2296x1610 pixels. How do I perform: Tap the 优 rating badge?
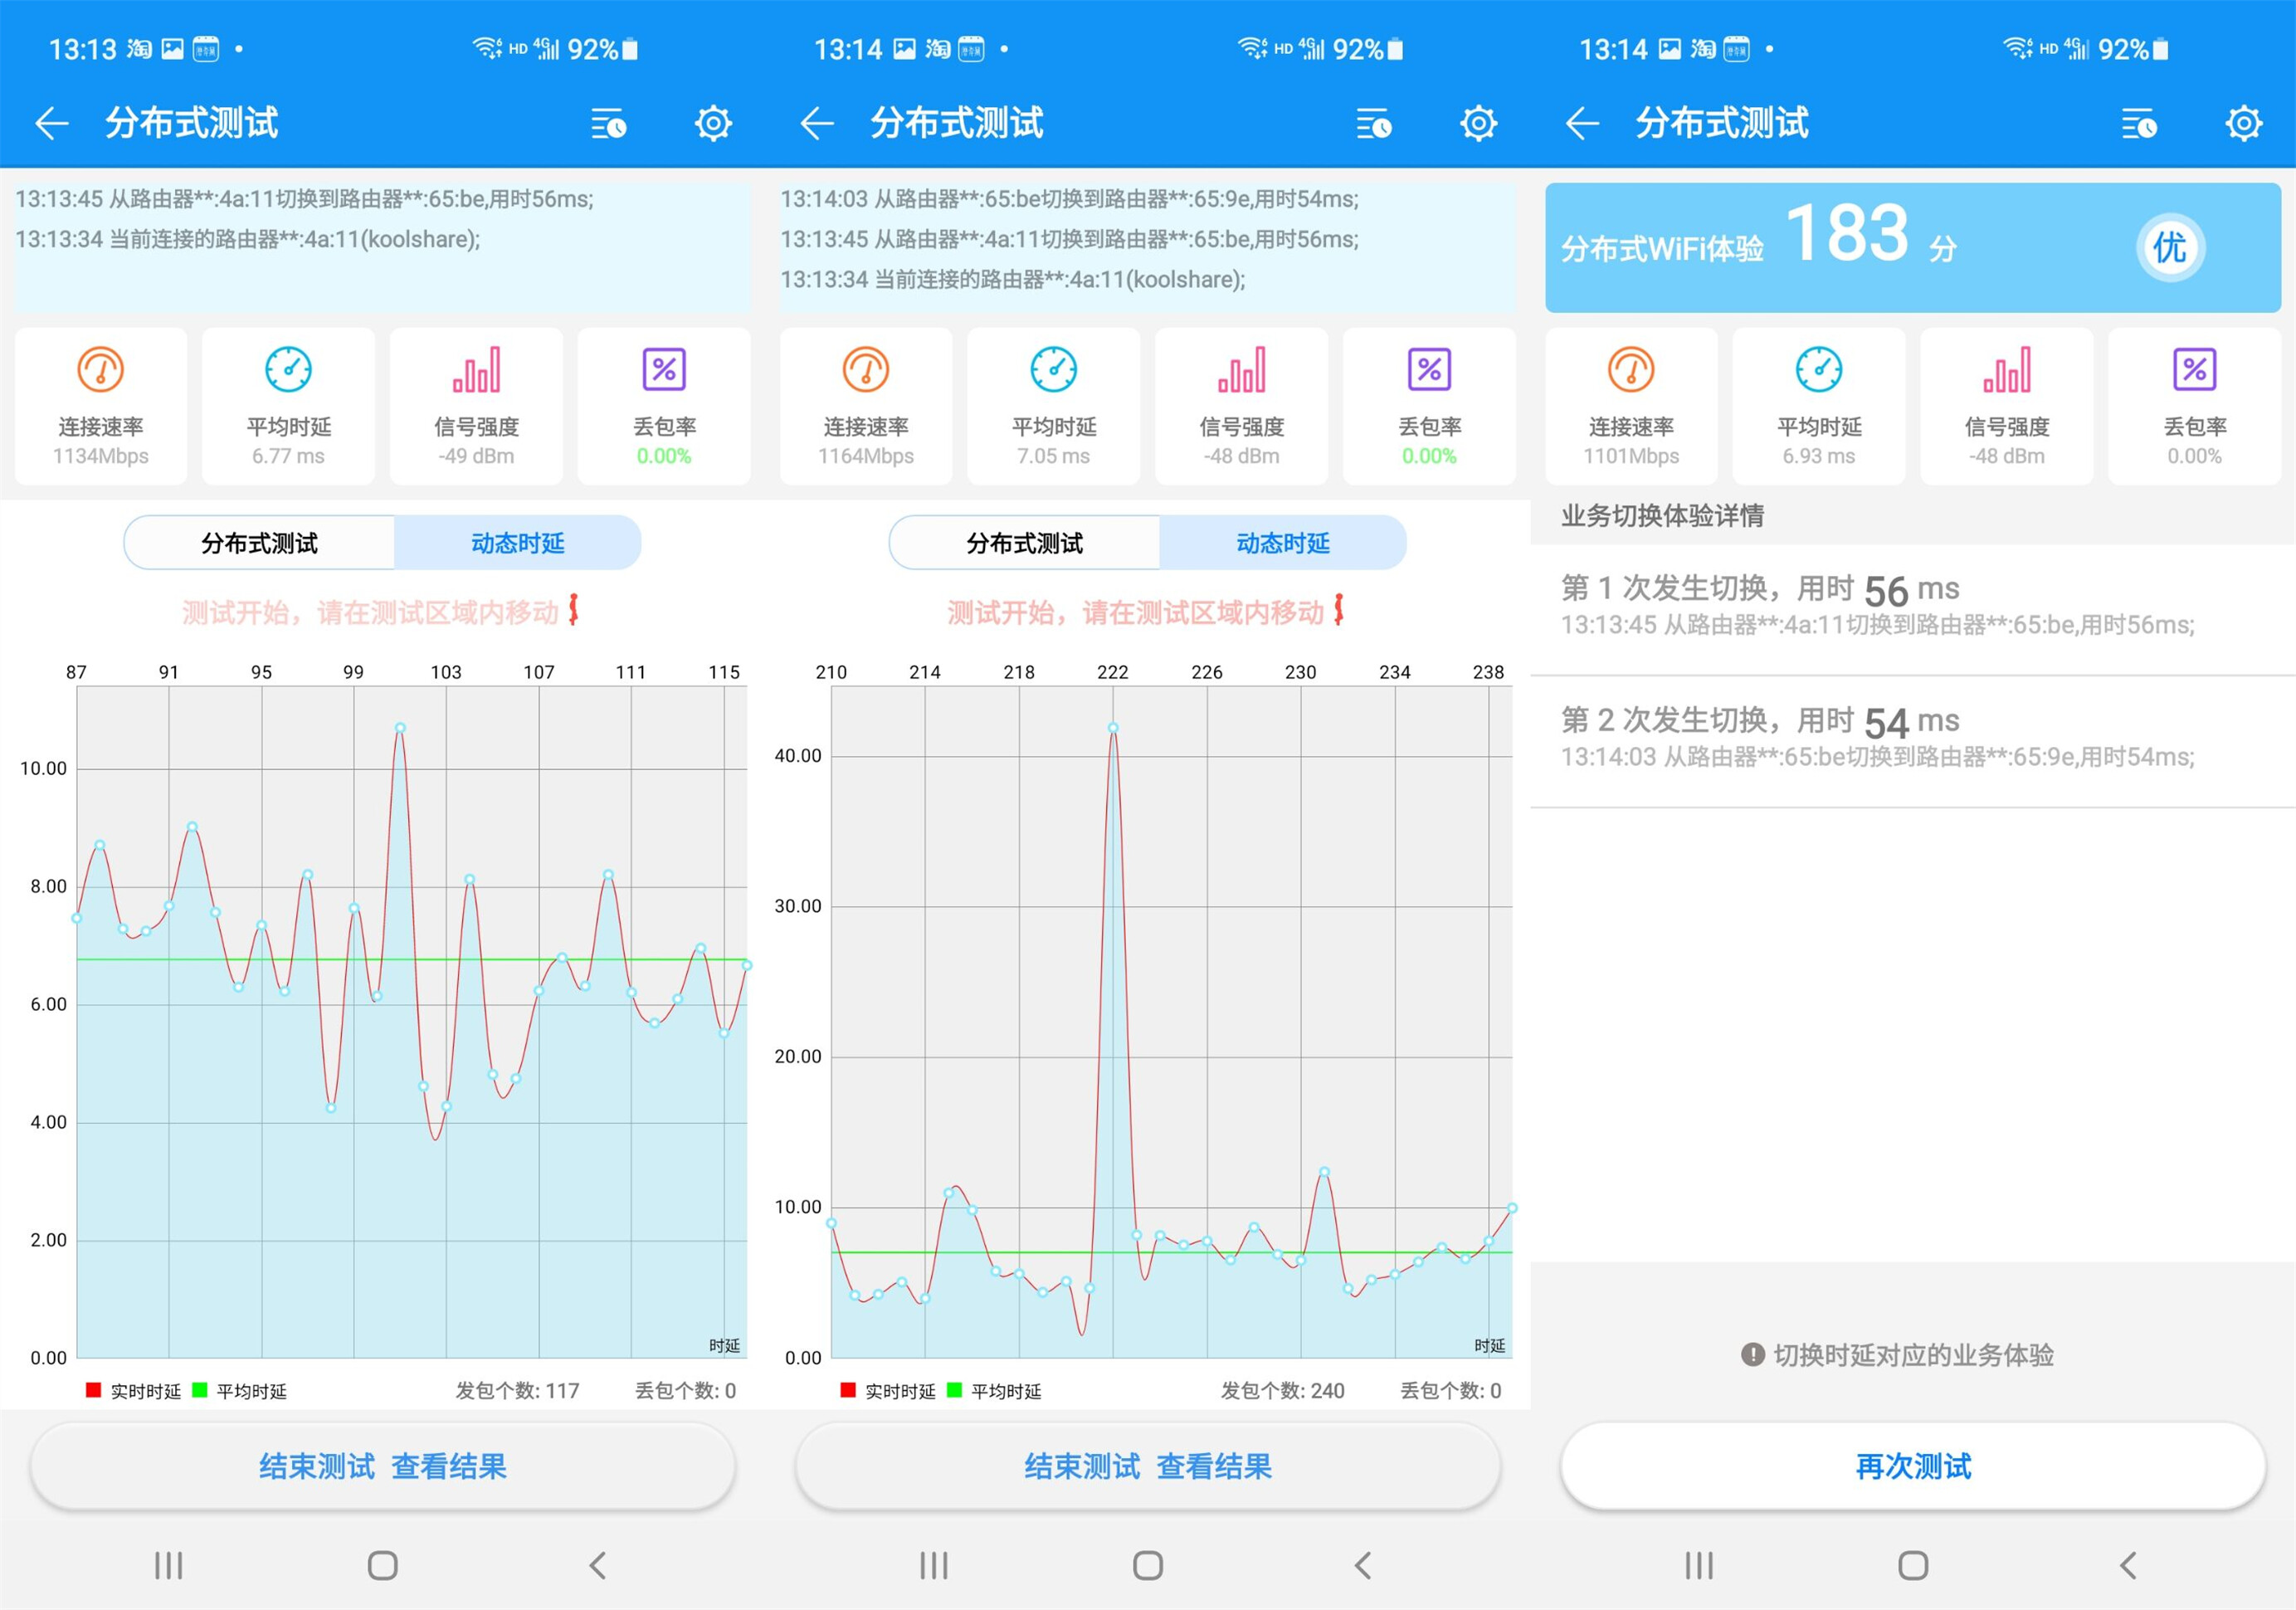coord(2169,247)
